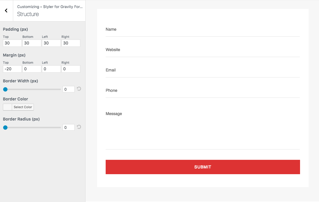319x202 pixels.
Task: Click the Border Radius number box
Action: (69, 127)
